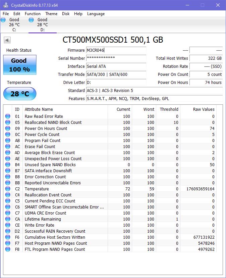
Task: Click the status icon for Write Error Rate
Action: pyautogui.click(x=8, y=225)
